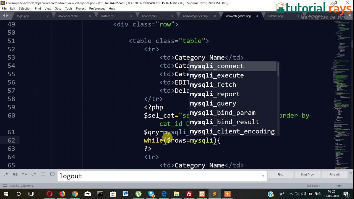Select mysqli_bind_result from autocomplete list
354x199 pixels.
pos(233,122)
